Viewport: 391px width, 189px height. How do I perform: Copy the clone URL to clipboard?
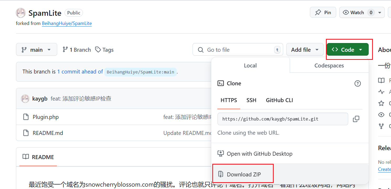(x=356, y=119)
